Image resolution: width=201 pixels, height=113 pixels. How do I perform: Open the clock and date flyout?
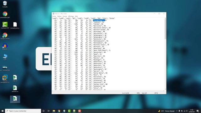(192, 111)
